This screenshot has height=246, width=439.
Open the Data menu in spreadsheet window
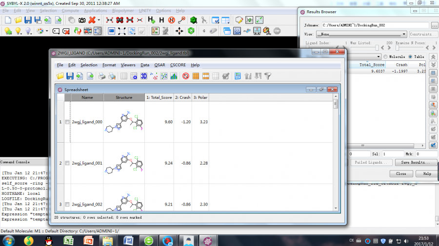[145, 65]
